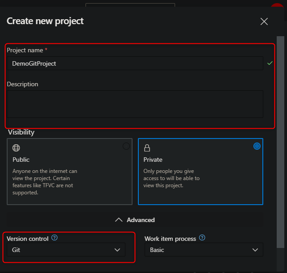Collapse Advanced section using chevron icon

point(119,220)
